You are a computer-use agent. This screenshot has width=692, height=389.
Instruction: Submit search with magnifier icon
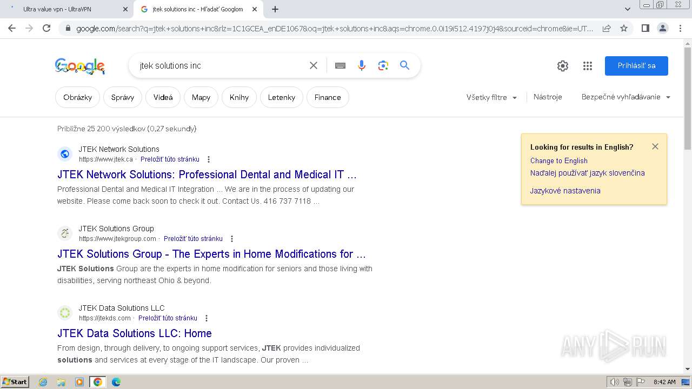(x=404, y=65)
